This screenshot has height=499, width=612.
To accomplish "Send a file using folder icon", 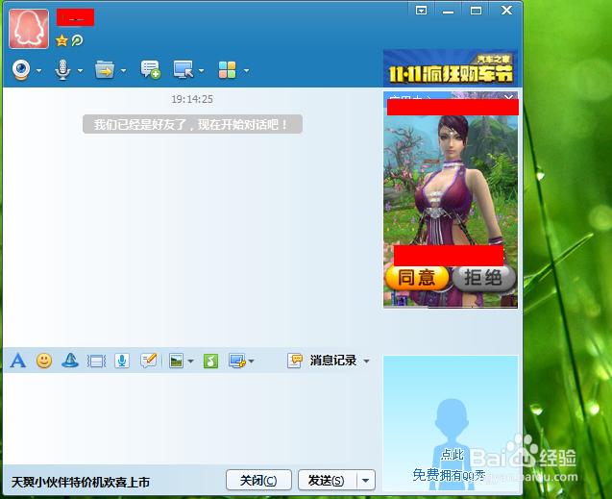I will coord(105,69).
